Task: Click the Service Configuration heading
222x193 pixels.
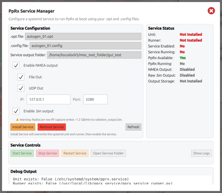Action: (x=30, y=28)
